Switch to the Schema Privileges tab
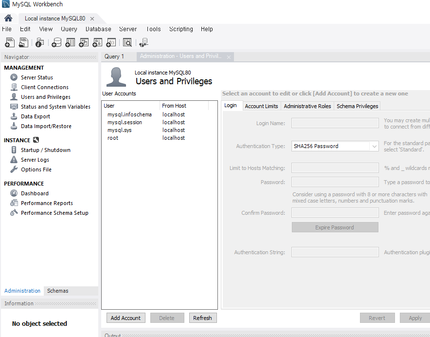Viewport: 430px width, 337px height. click(x=358, y=106)
